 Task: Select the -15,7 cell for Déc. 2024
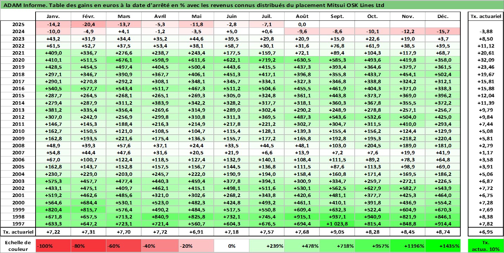pos(443,31)
